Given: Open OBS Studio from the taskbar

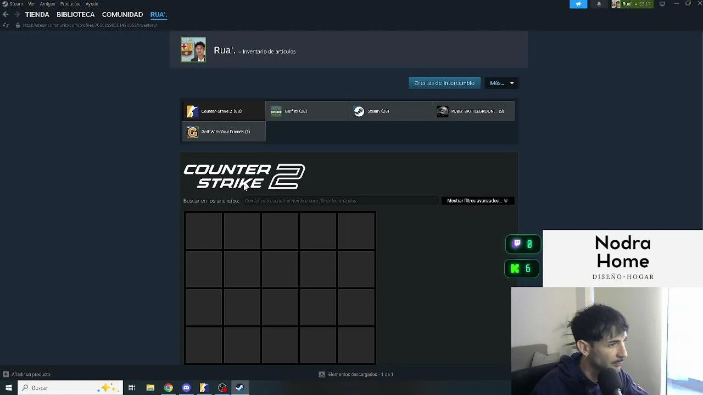Looking at the screenshot, I should coord(222,388).
